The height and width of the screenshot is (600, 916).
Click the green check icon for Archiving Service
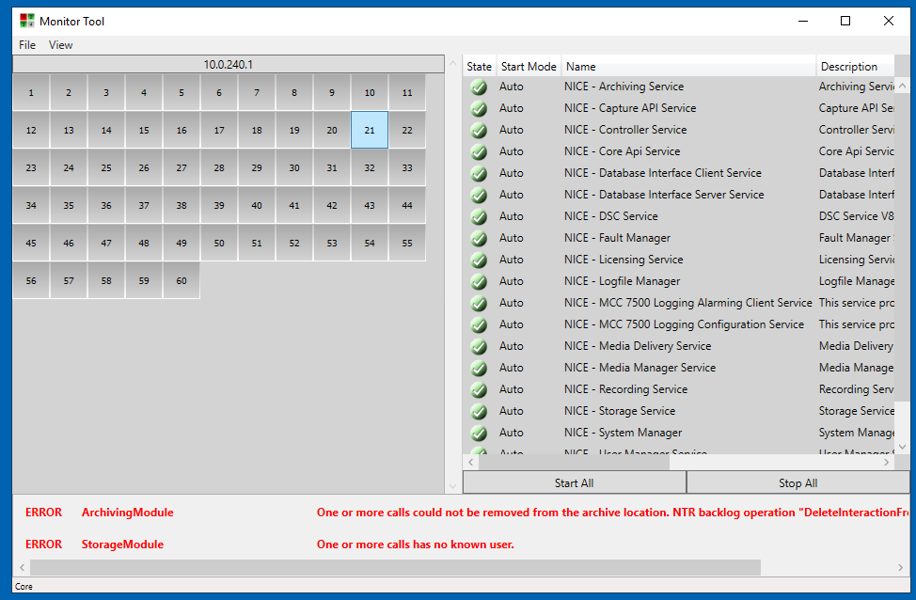pyautogui.click(x=479, y=87)
